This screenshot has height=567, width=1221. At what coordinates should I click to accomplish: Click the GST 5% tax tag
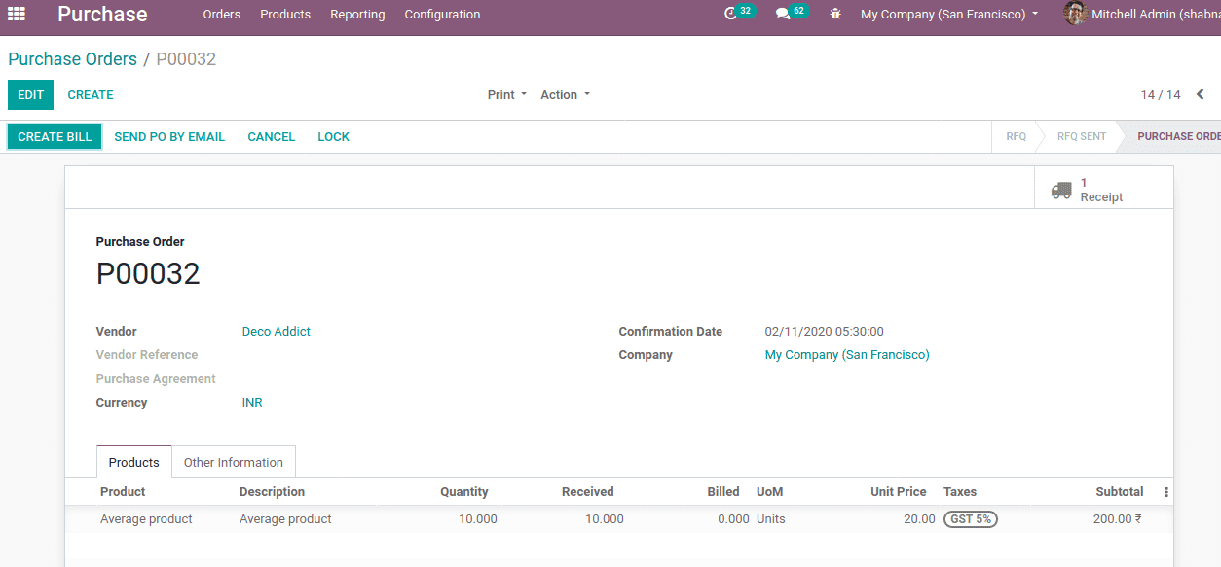[971, 519]
